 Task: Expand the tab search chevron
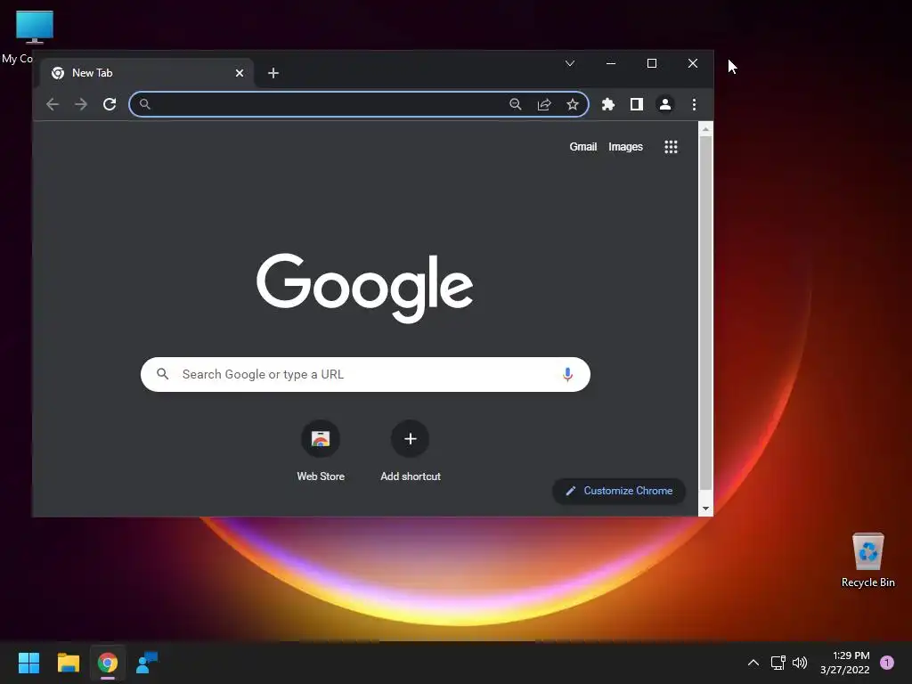(570, 63)
